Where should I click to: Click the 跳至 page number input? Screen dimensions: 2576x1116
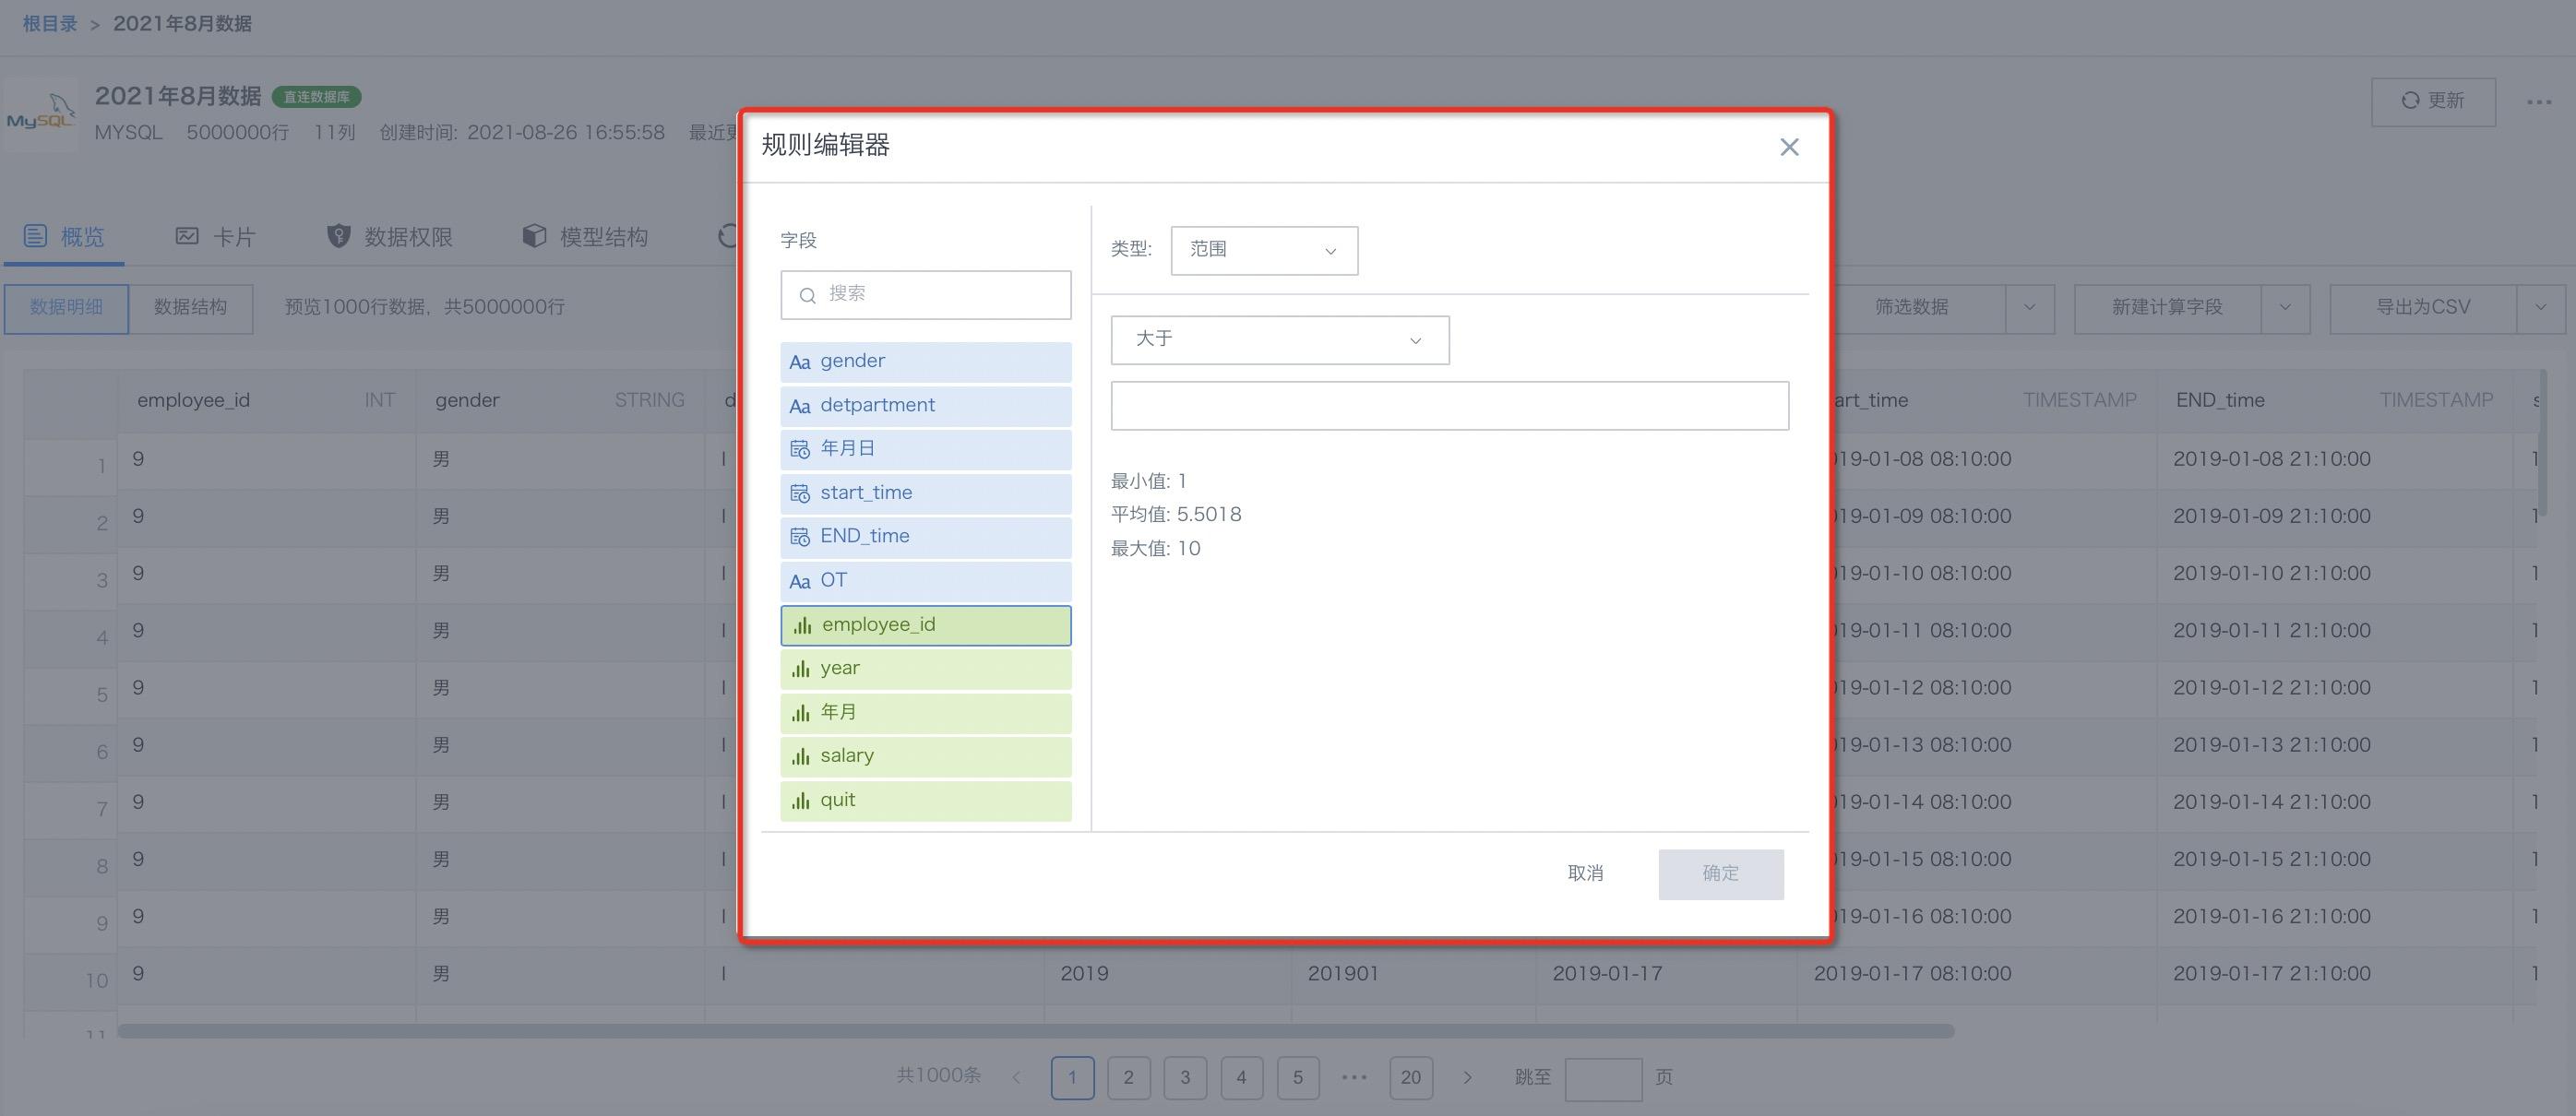[x=1603, y=1079]
